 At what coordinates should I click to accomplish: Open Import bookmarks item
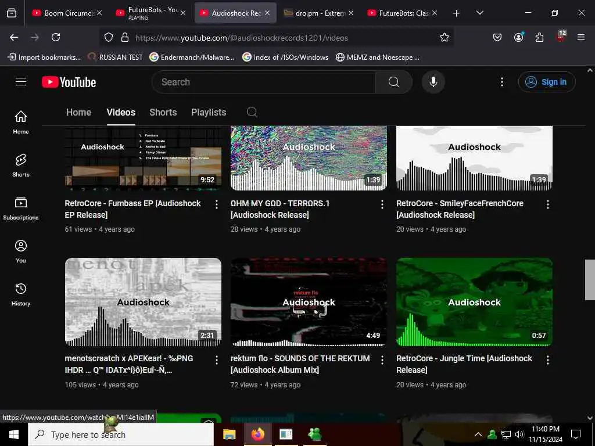(x=44, y=57)
